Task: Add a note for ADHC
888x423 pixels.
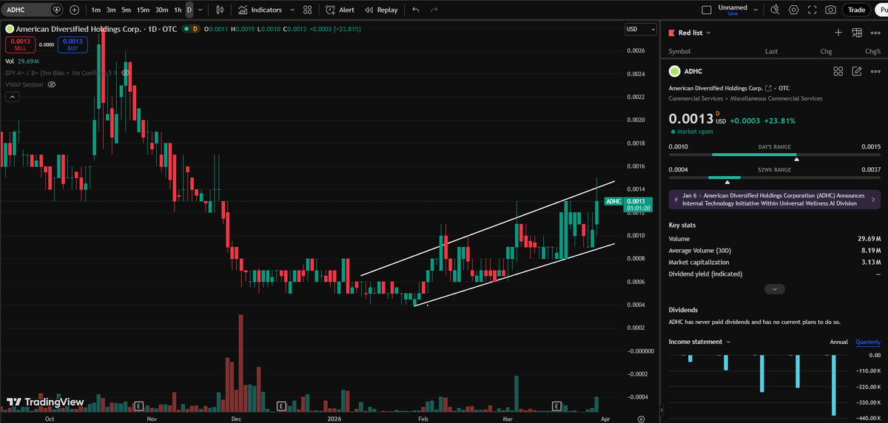Action: tap(857, 71)
